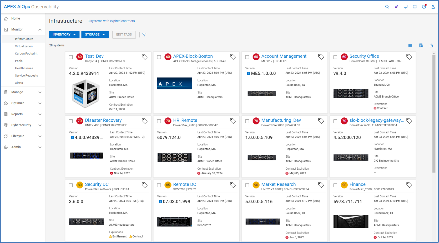
Task: Click health score 90 badge on Finance
Action: point(344,185)
